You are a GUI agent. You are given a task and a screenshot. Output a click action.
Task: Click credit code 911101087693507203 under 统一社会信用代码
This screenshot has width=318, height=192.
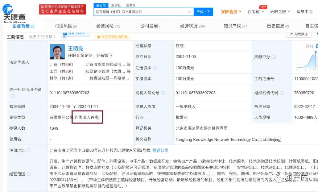click(69, 93)
